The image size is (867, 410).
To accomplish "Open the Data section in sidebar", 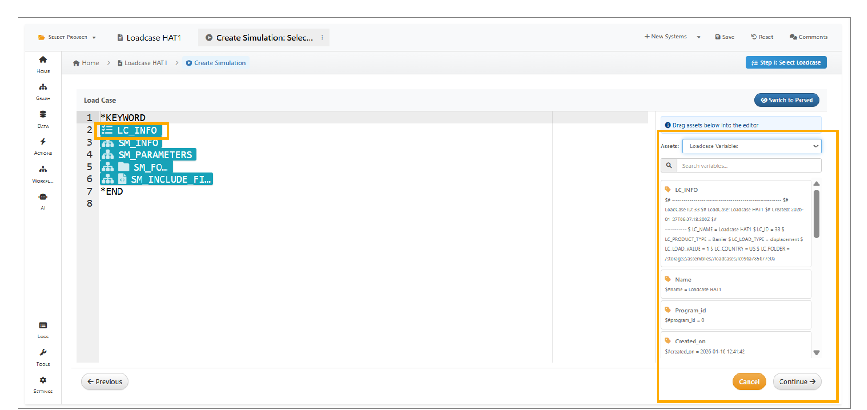I will (43, 118).
